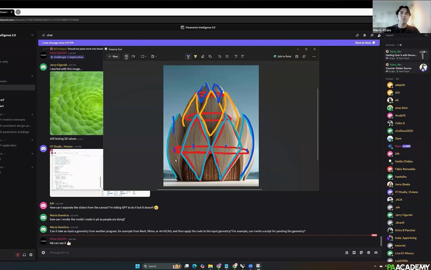431x270 pixels.
Task: Redo the annotation stroke
Action: click(242, 56)
